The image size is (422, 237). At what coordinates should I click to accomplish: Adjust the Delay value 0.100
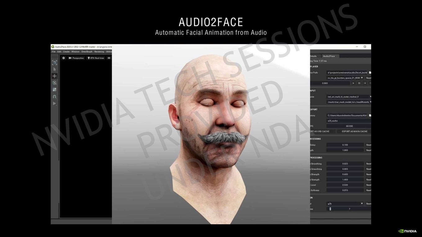(345, 145)
